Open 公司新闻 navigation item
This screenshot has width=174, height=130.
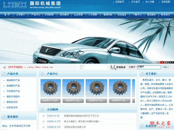coord(49,15)
